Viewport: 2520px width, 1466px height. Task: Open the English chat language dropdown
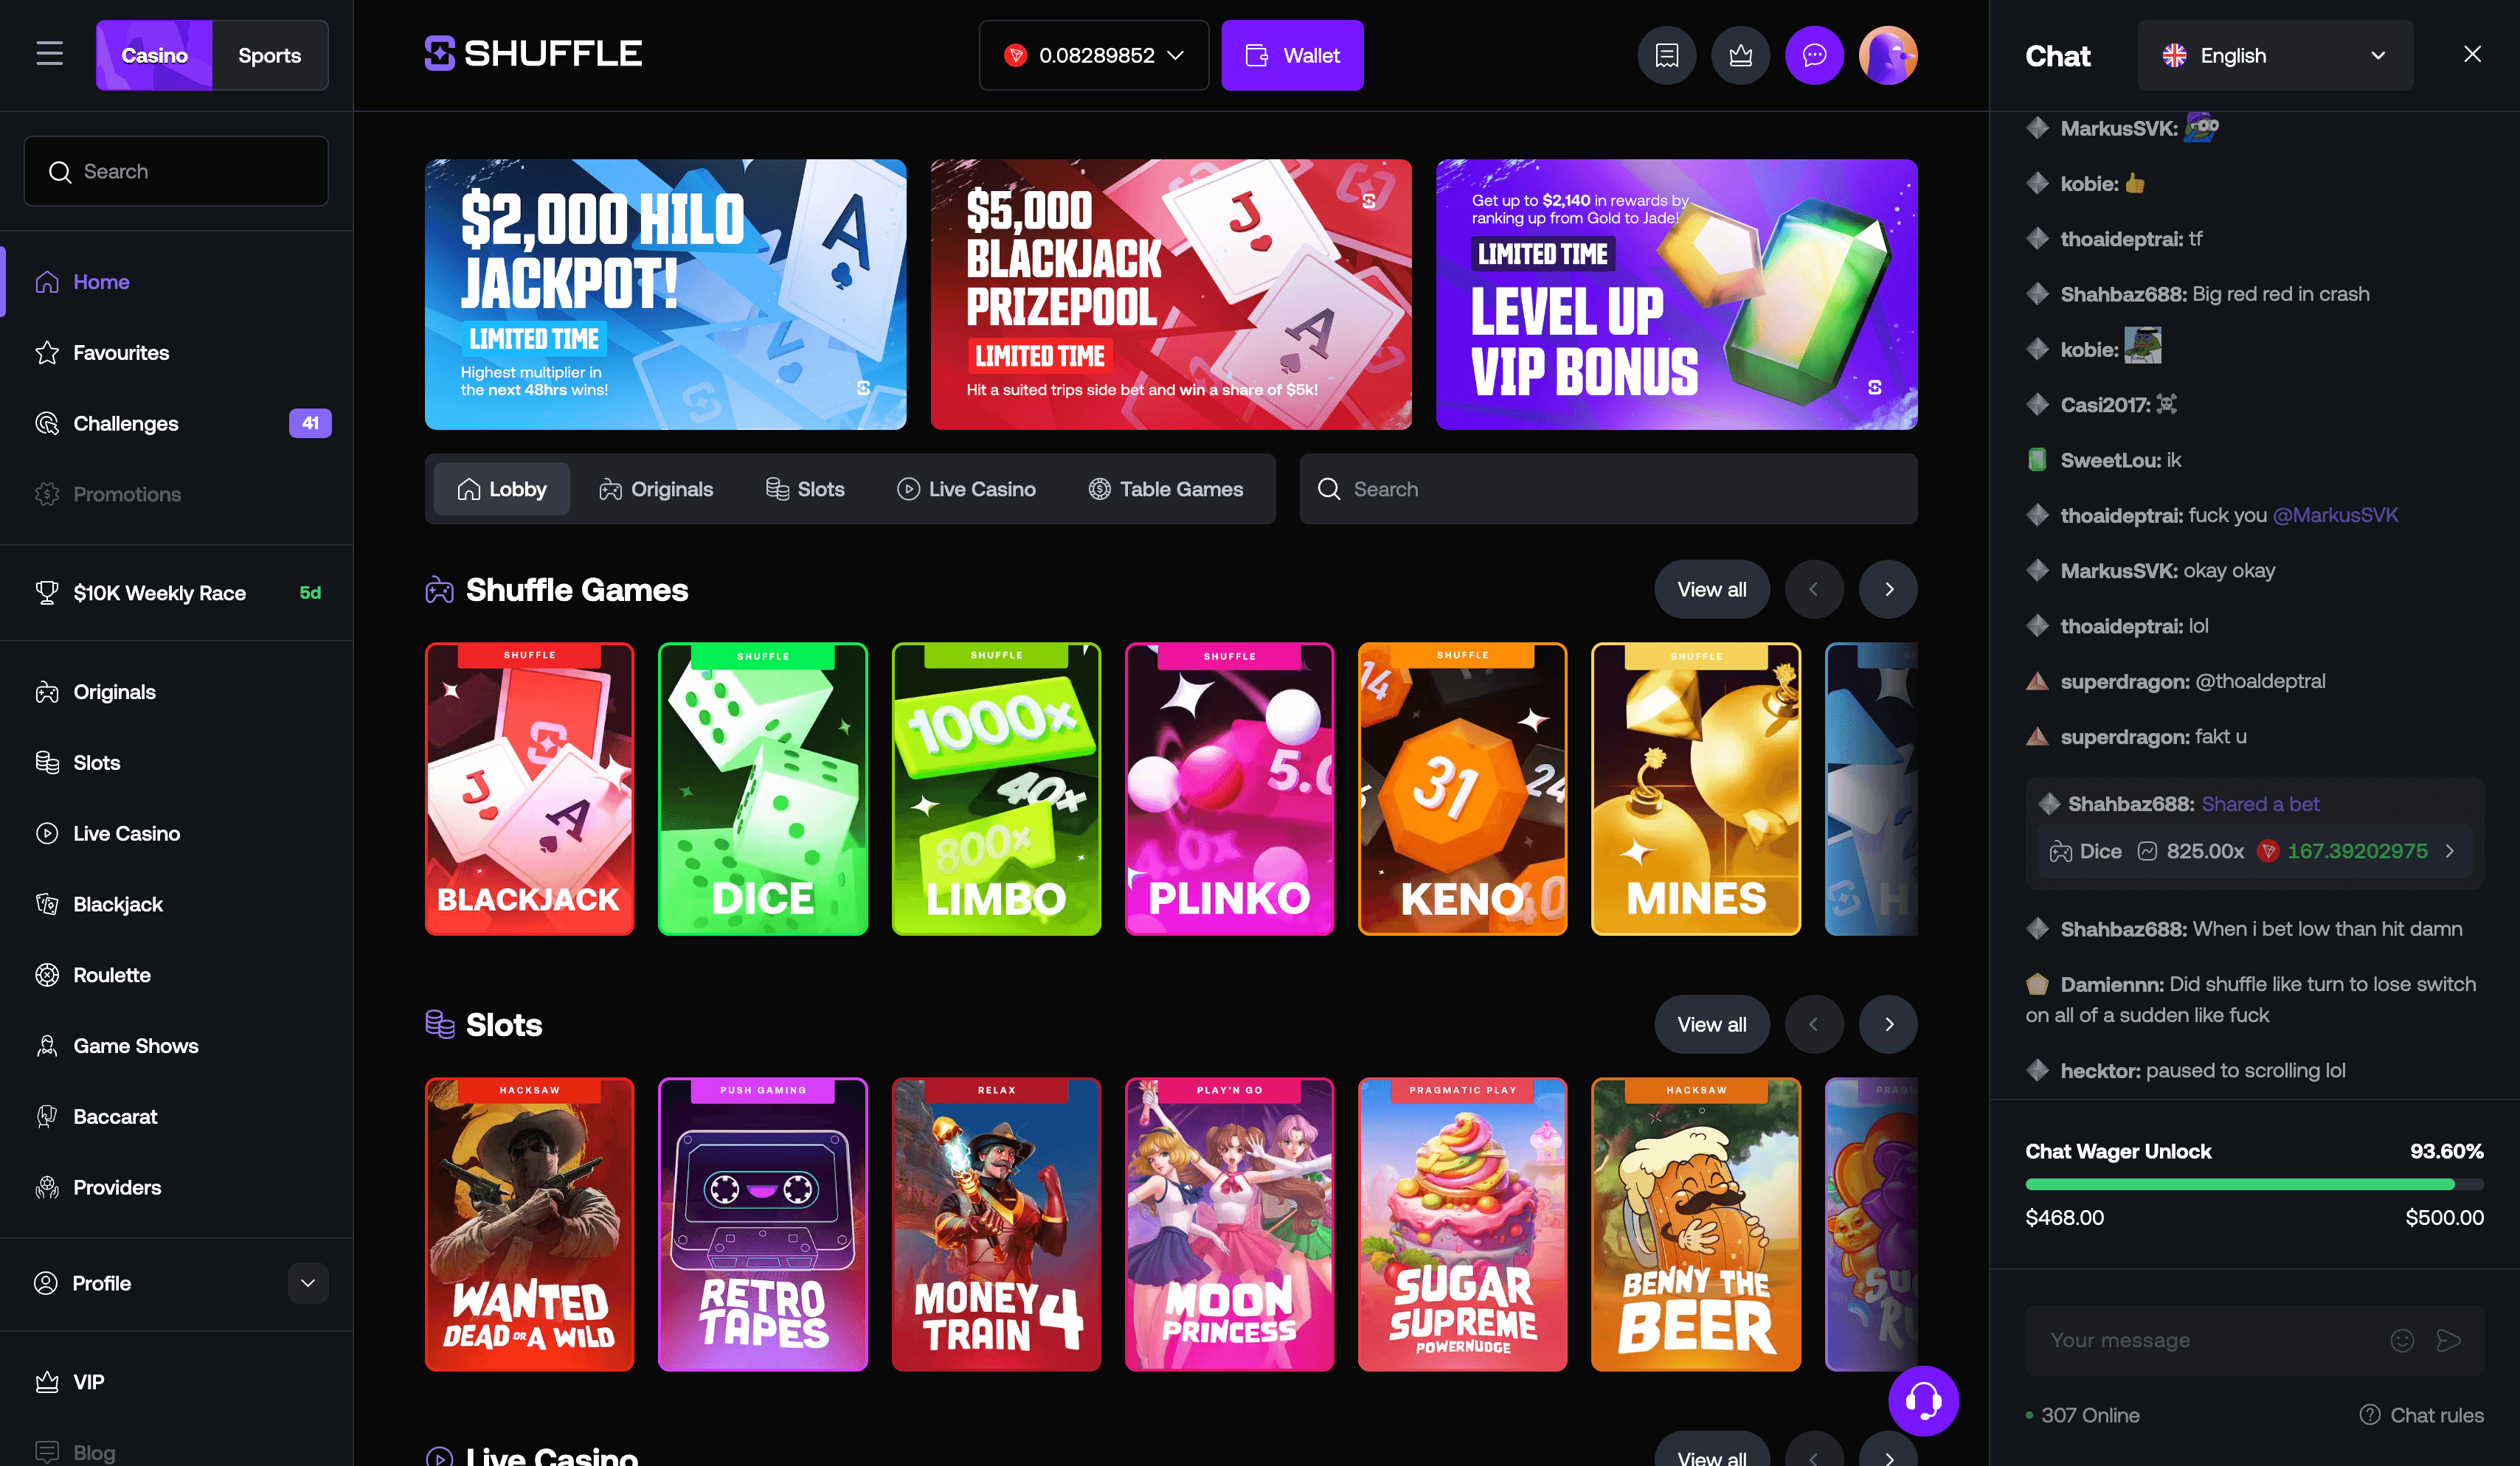pyautogui.click(x=2275, y=55)
